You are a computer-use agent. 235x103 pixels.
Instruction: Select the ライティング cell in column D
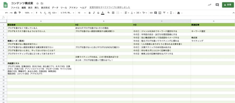click(x=213, y=41)
